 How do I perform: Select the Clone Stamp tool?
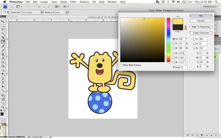pyautogui.click(x=3, y=54)
